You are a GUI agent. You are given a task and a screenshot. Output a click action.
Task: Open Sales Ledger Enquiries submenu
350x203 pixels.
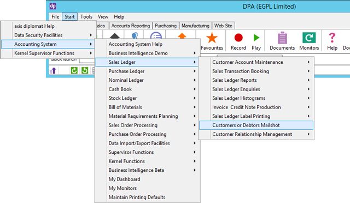pos(256,89)
